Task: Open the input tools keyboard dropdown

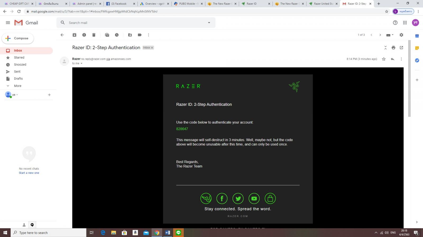Action: (390, 35)
